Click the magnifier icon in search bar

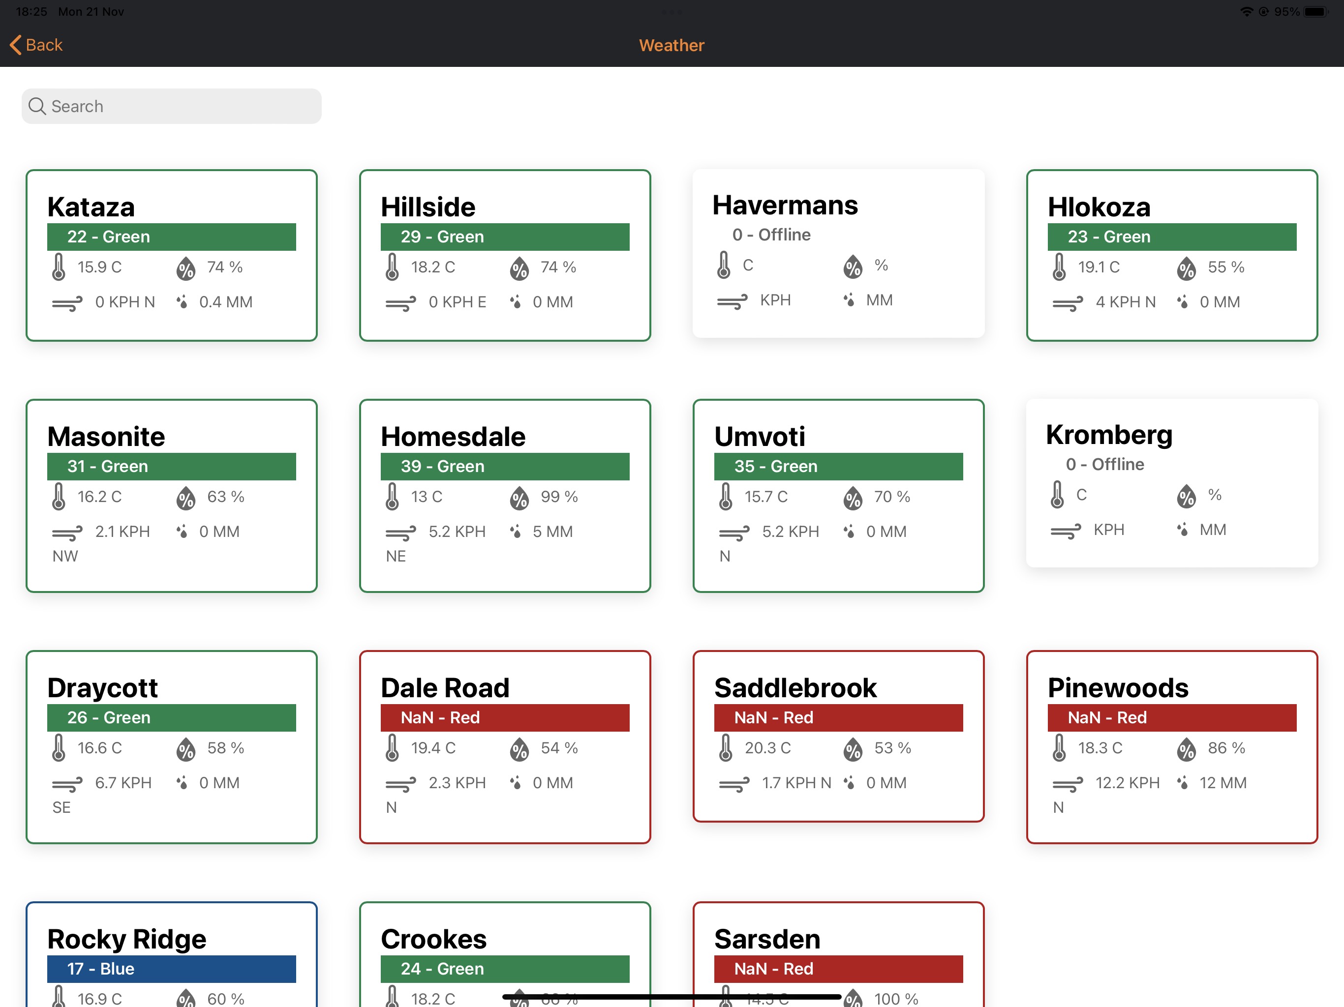tap(37, 106)
